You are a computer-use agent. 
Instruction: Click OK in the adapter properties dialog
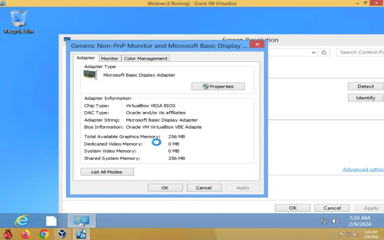(x=165, y=188)
